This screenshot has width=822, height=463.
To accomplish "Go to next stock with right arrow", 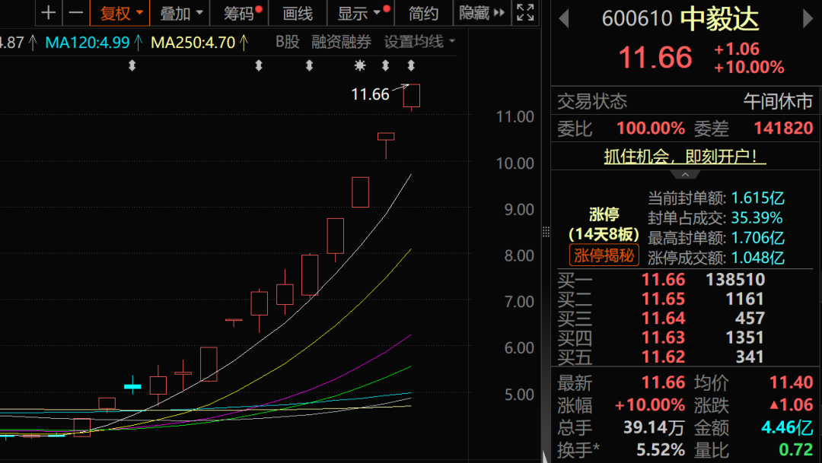I will click(808, 19).
